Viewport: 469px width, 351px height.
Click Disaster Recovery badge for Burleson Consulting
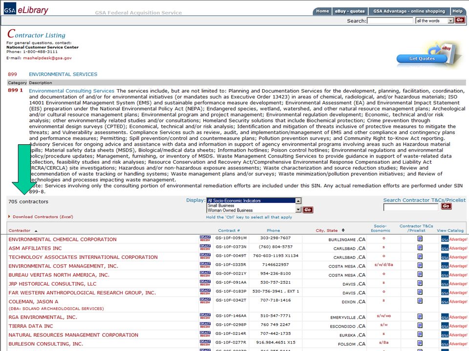click(205, 343)
